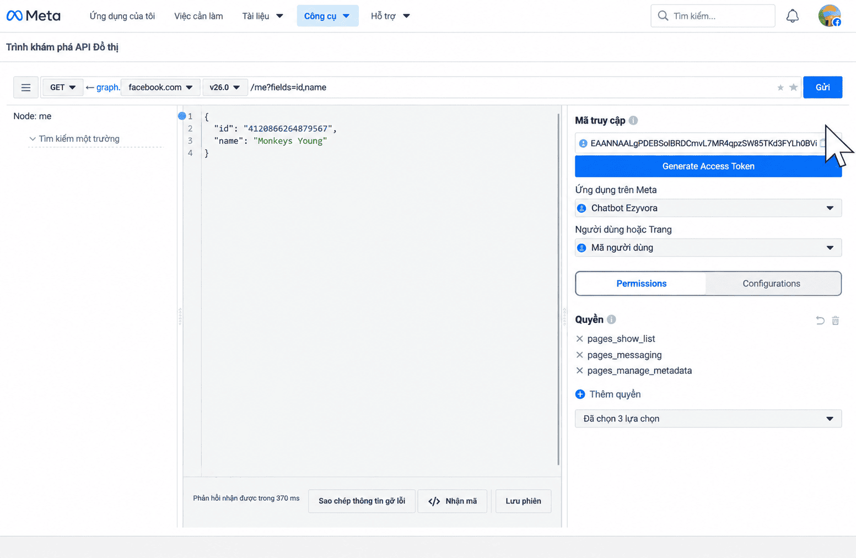Click the info icon beside Mã truy cập
The height and width of the screenshot is (558, 856).
pyautogui.click(x=633, y=120)
